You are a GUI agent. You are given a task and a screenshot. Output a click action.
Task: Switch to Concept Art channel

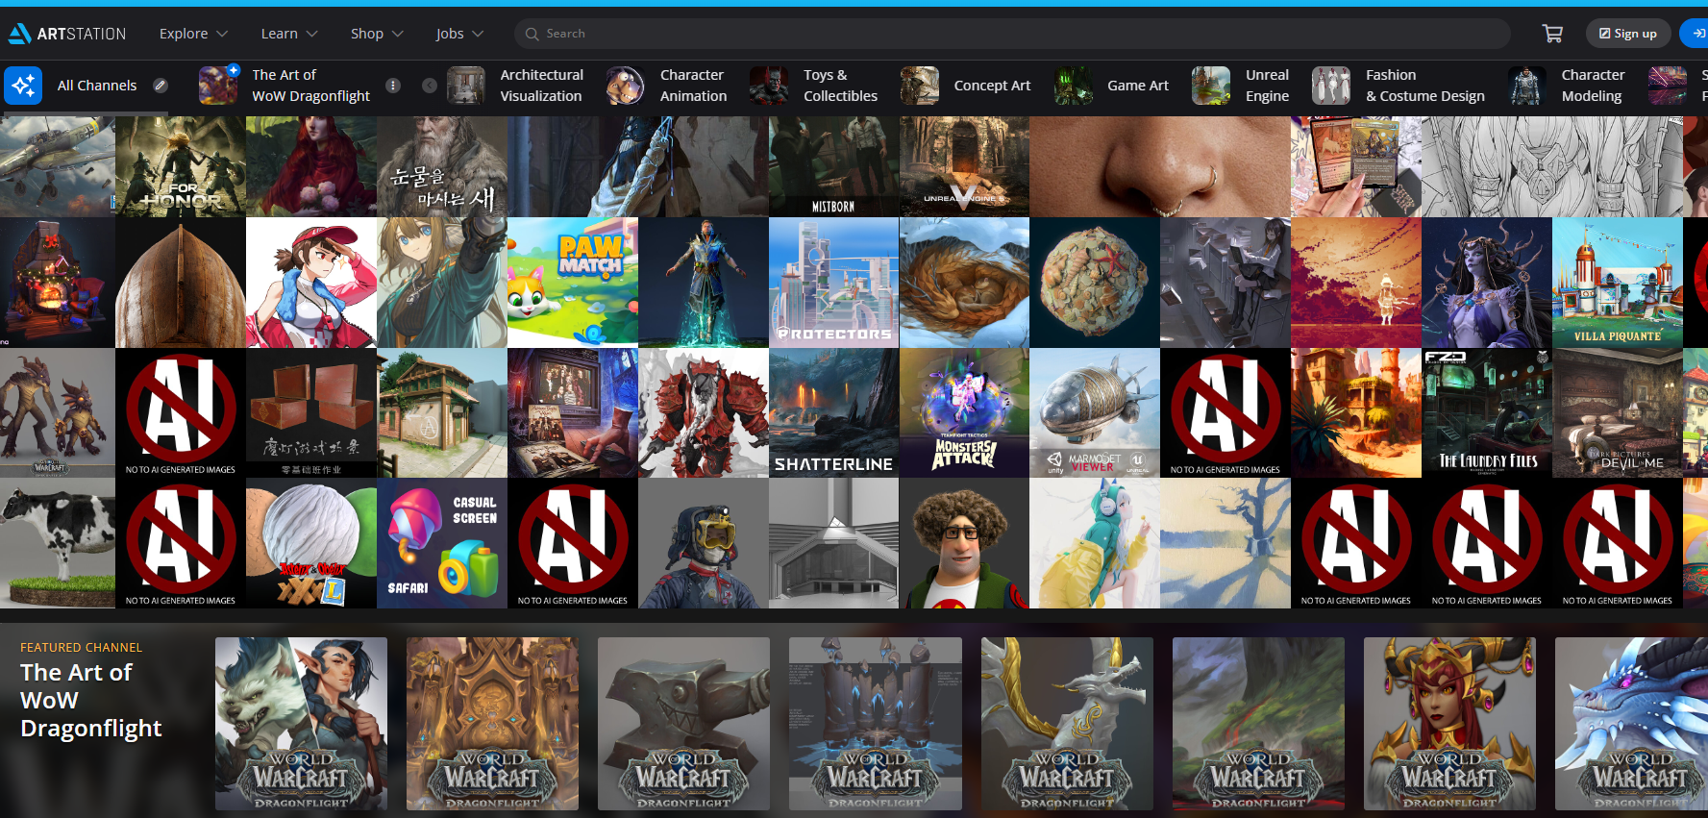(992, 86)
